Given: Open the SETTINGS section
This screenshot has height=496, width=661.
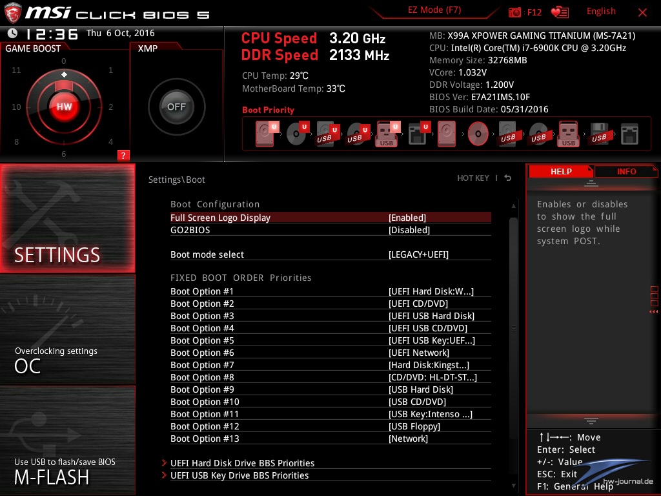Looking at the screenshot, I should (67, 218).
